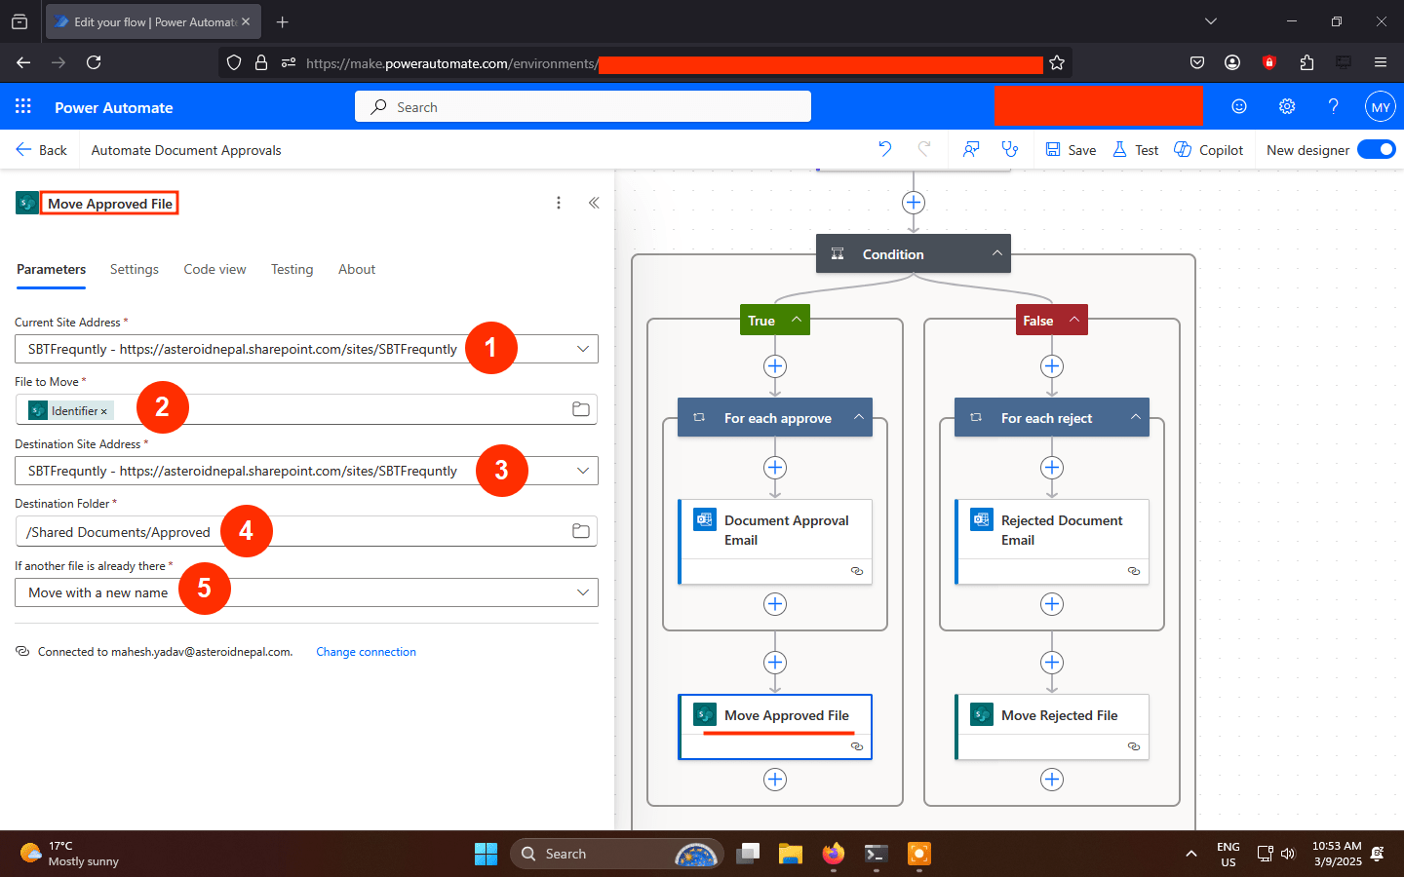Select the Move Rejected File action

click(1052, 727)
